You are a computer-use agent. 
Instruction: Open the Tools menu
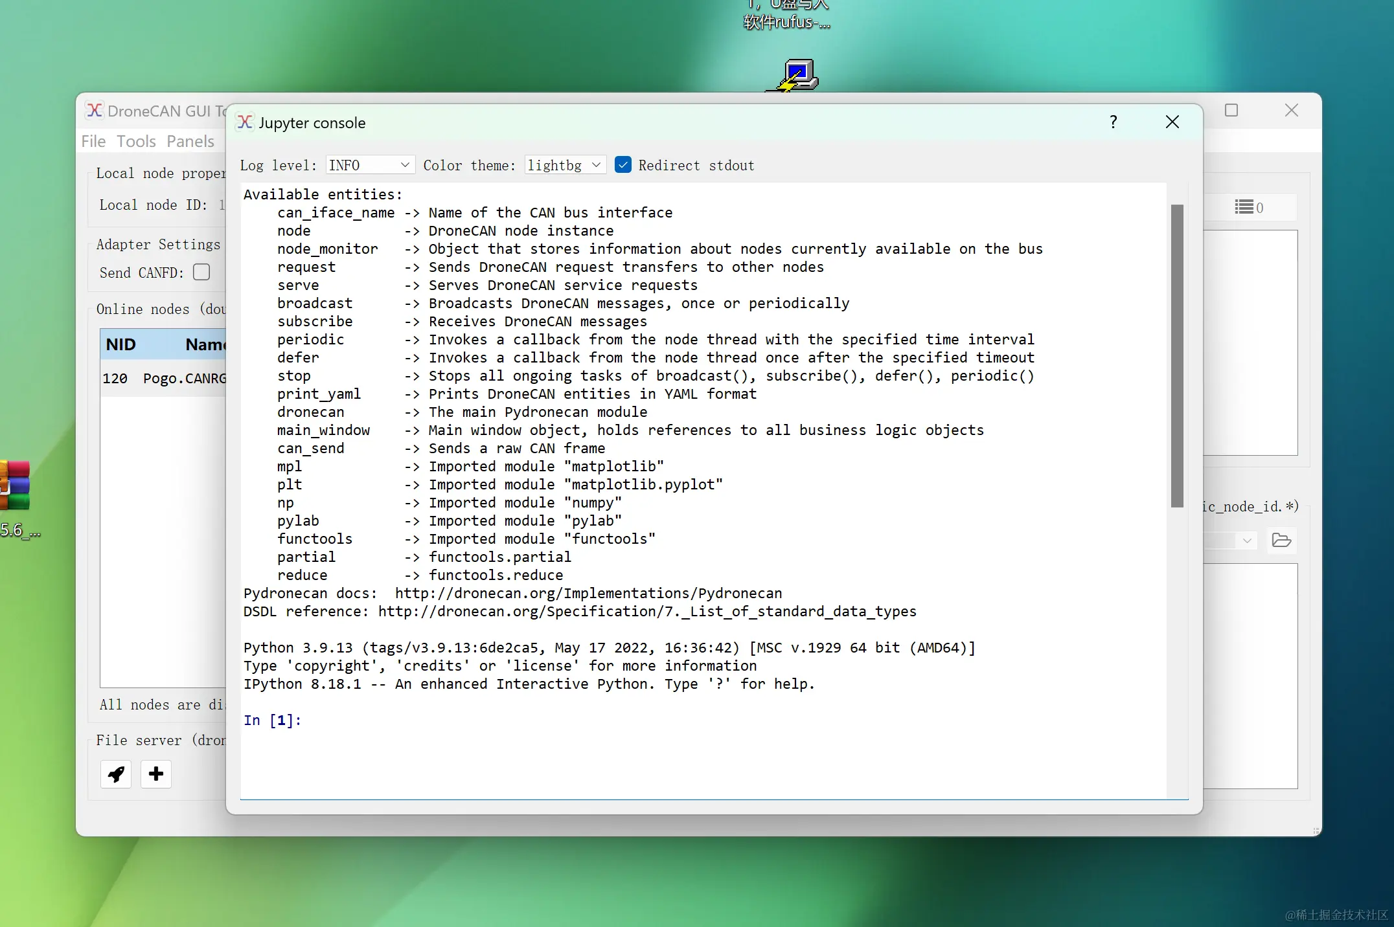click(136, 141)
